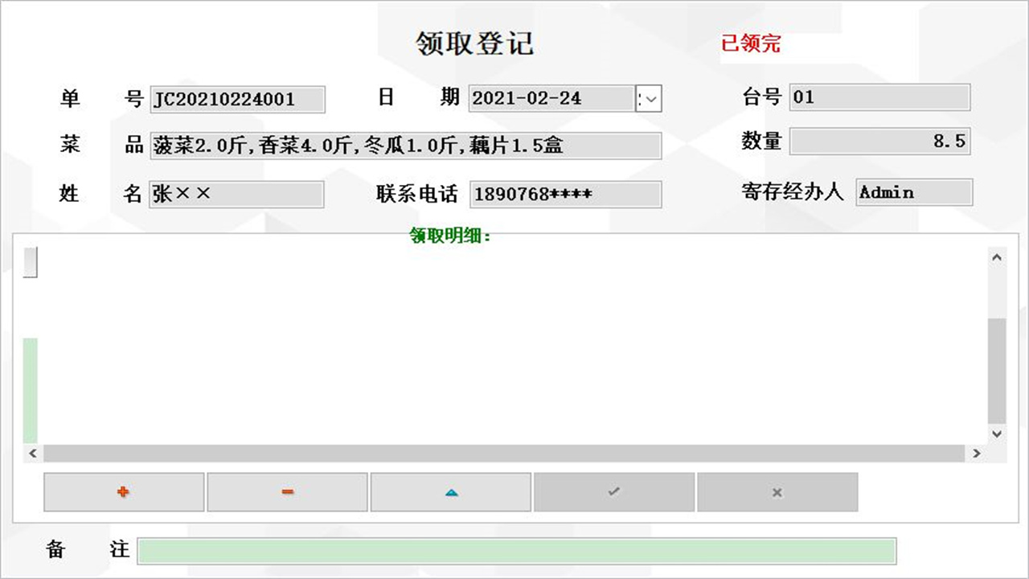Click the 寄存经办人 field showing Admin
The image size is (1029, 579).
click(914, 192)
